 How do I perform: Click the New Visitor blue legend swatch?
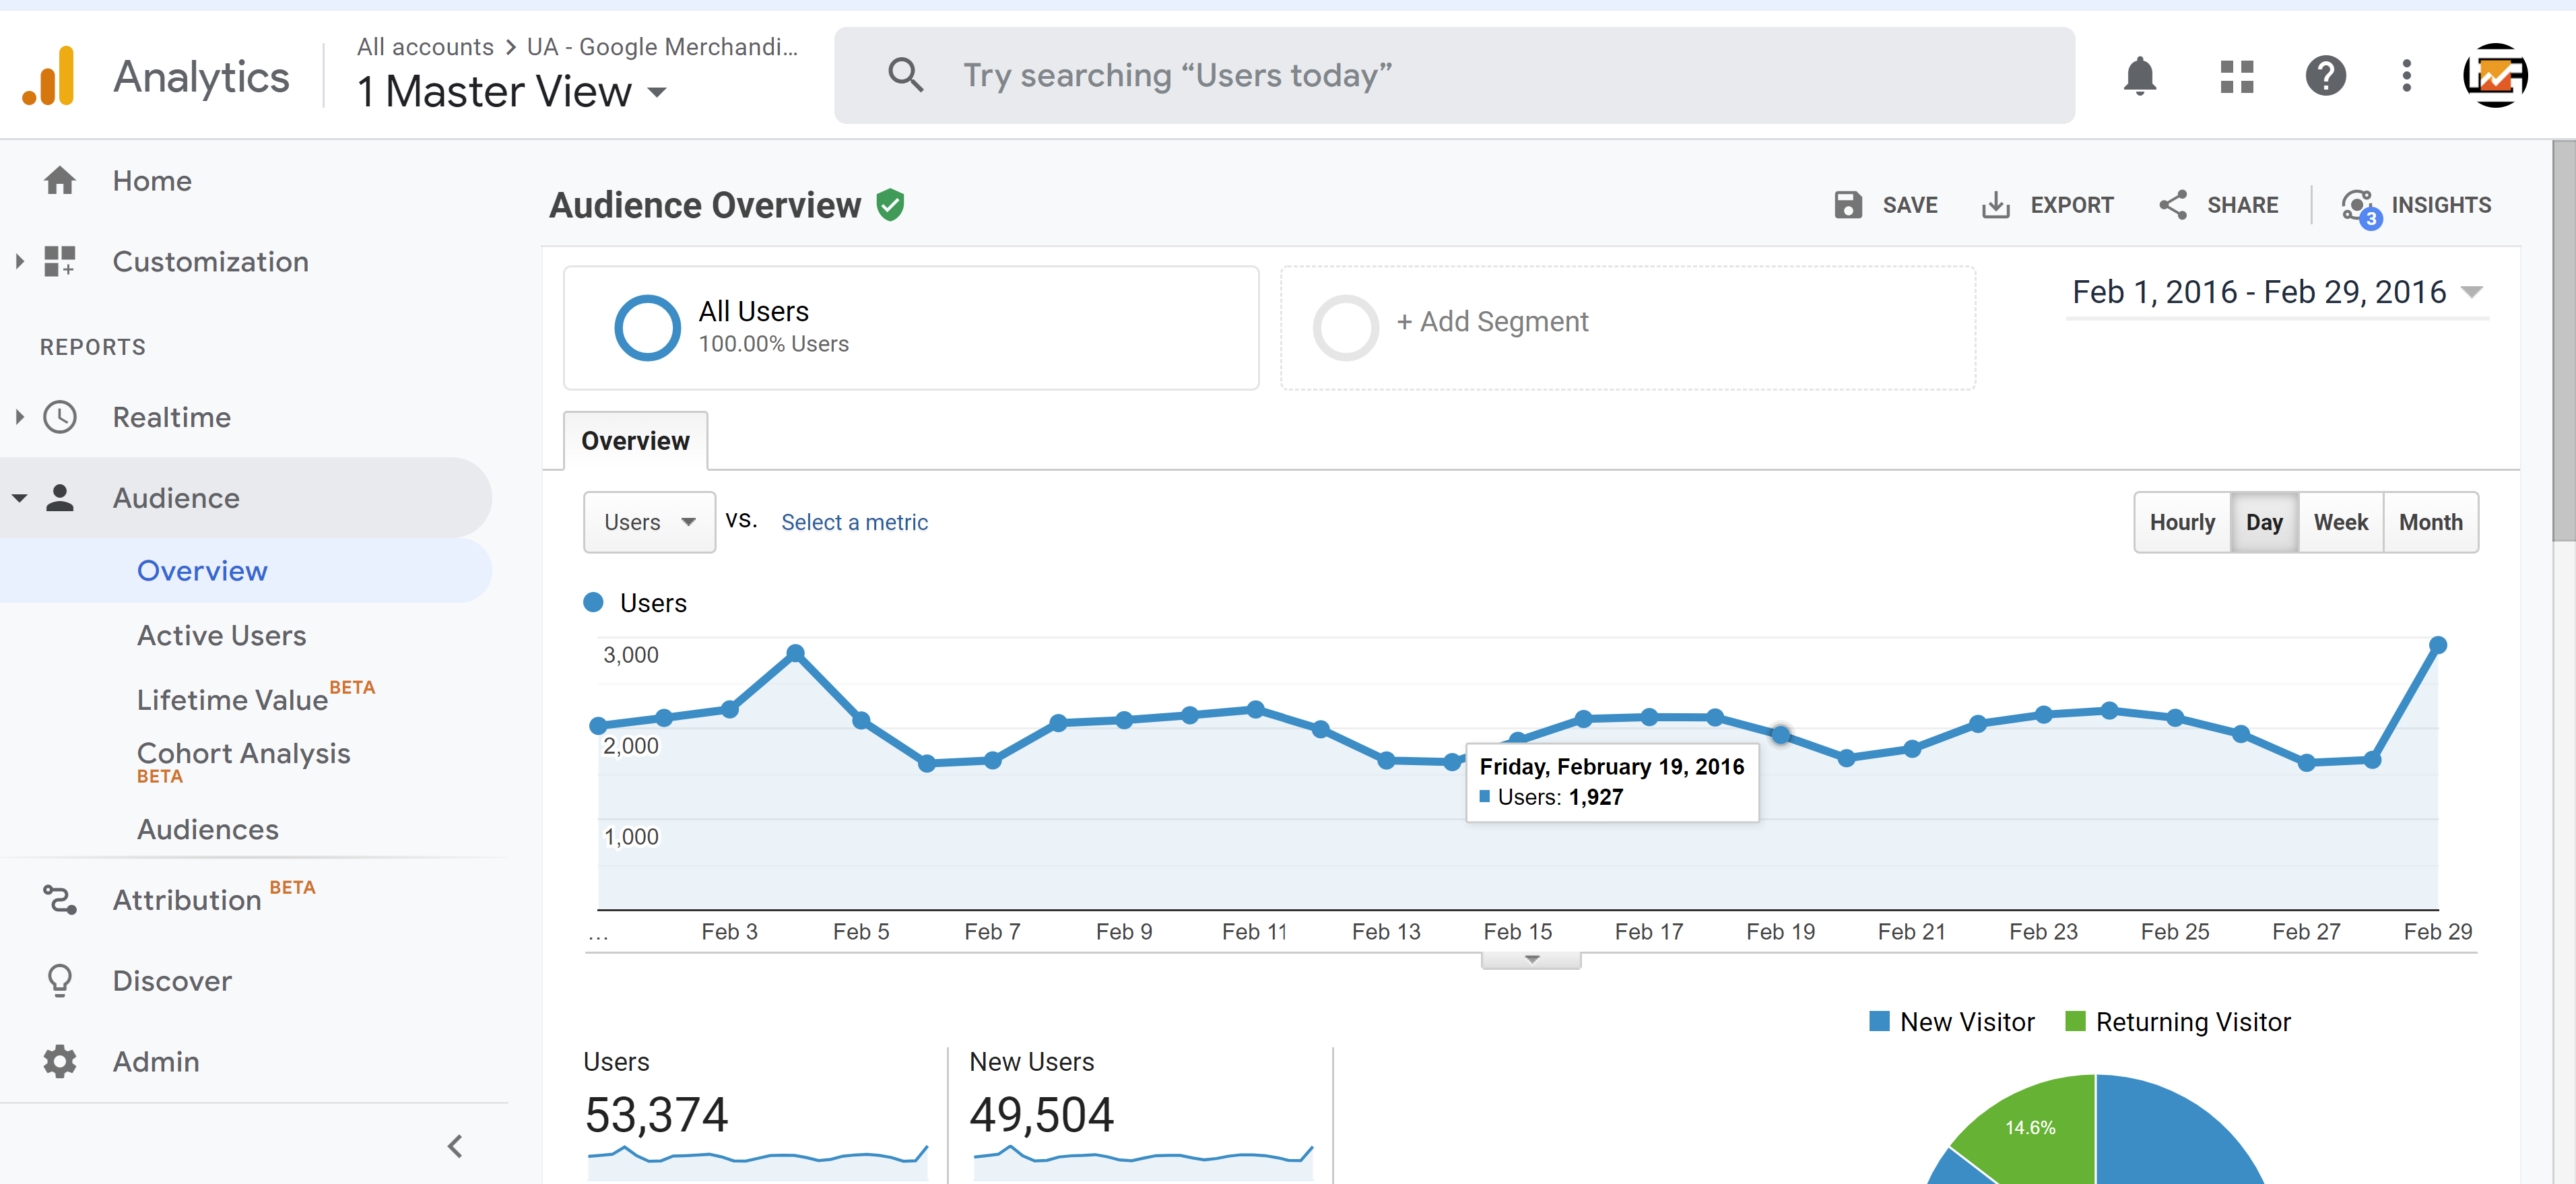pos(1879,1021)
